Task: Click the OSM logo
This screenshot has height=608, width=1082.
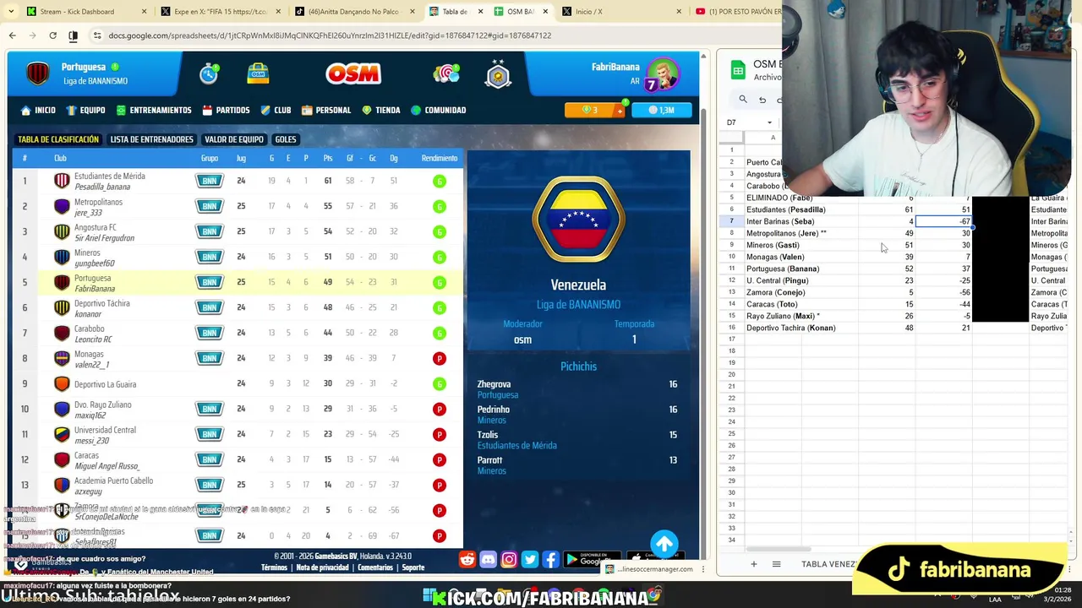Action: 353,74
